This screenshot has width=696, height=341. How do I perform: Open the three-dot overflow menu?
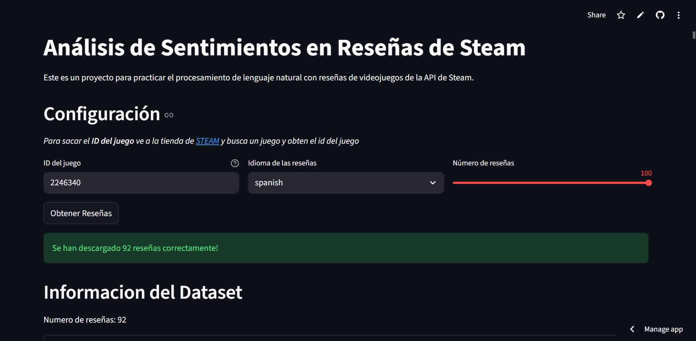click(679, 15)
